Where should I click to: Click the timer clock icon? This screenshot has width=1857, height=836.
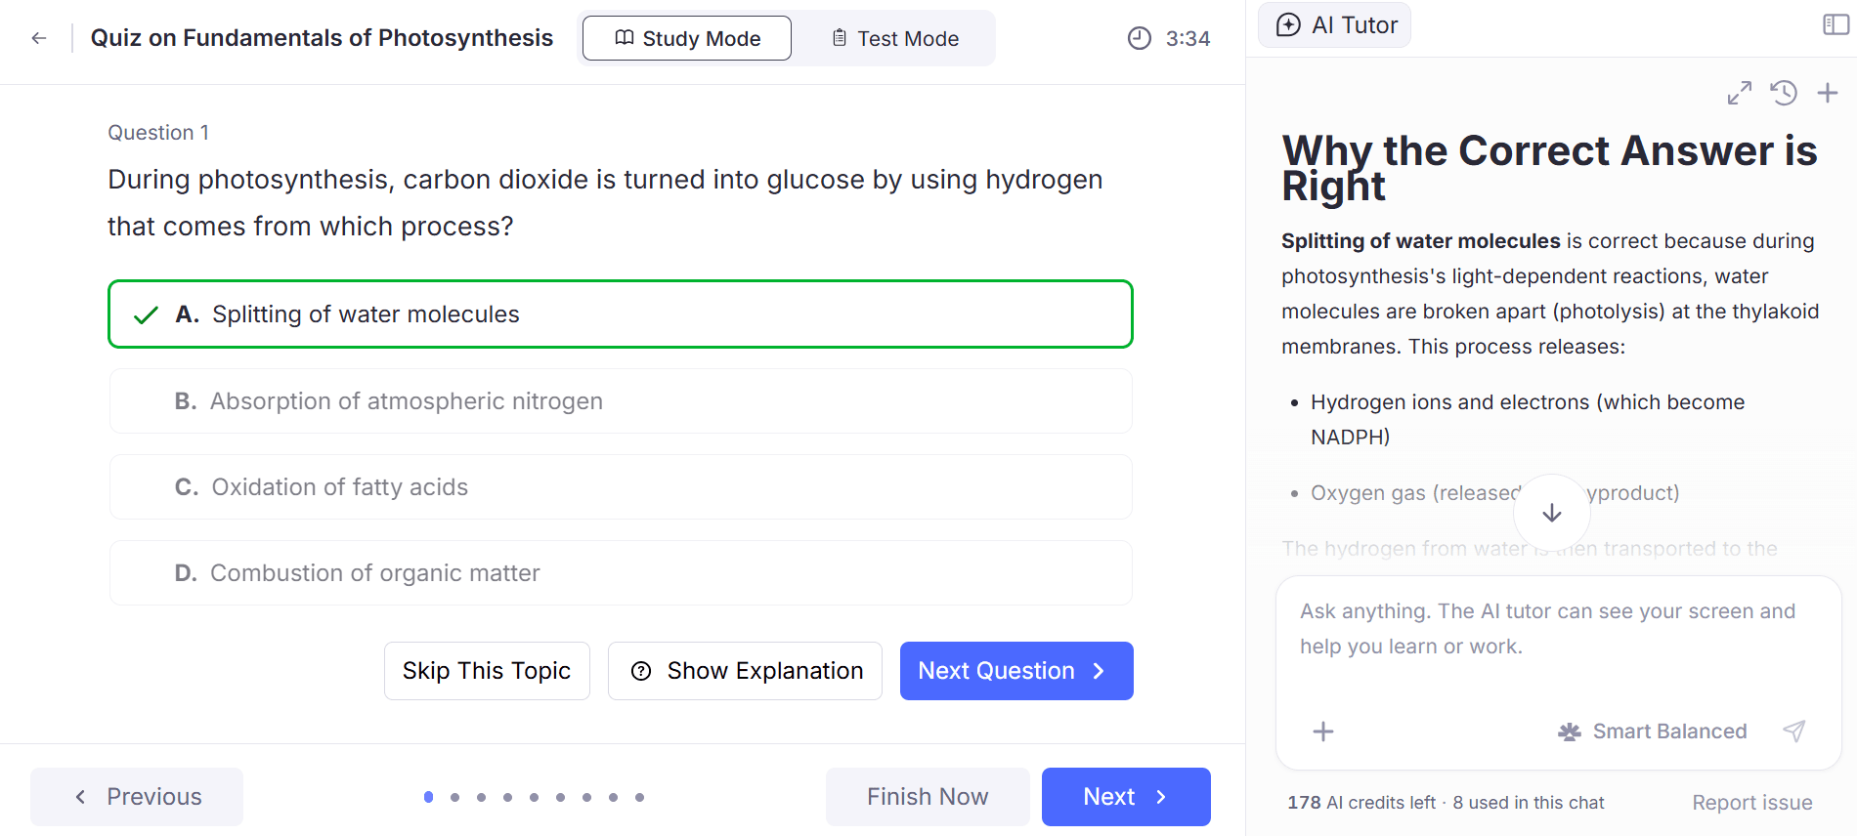click(x=1140, y=38)
